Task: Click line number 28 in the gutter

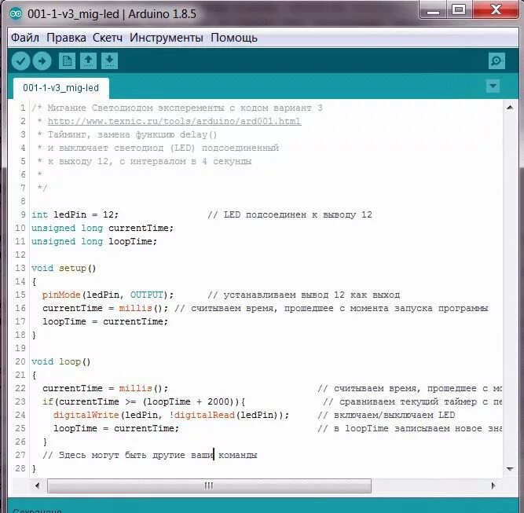Action: 20,468
